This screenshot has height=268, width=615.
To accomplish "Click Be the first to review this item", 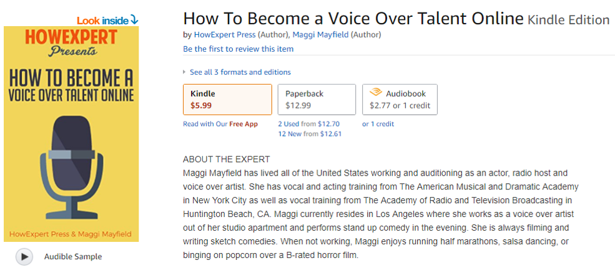I will point(238,49).
